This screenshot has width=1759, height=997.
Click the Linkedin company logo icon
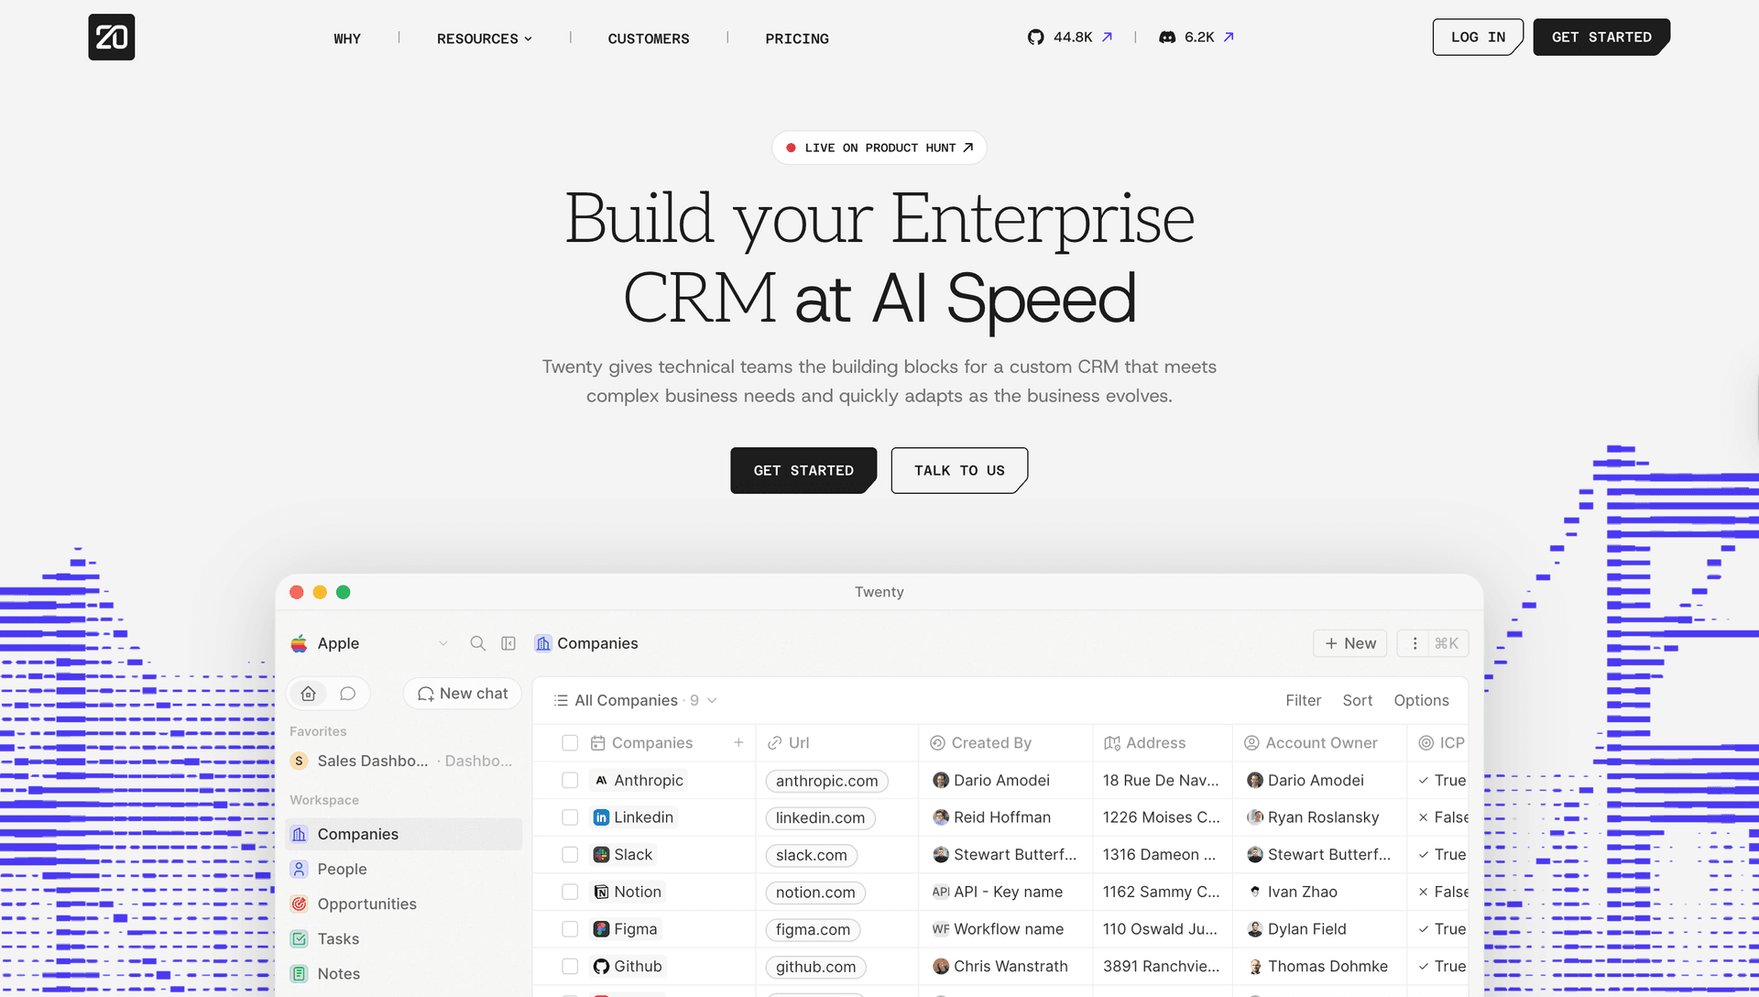(x=601, y=817)
